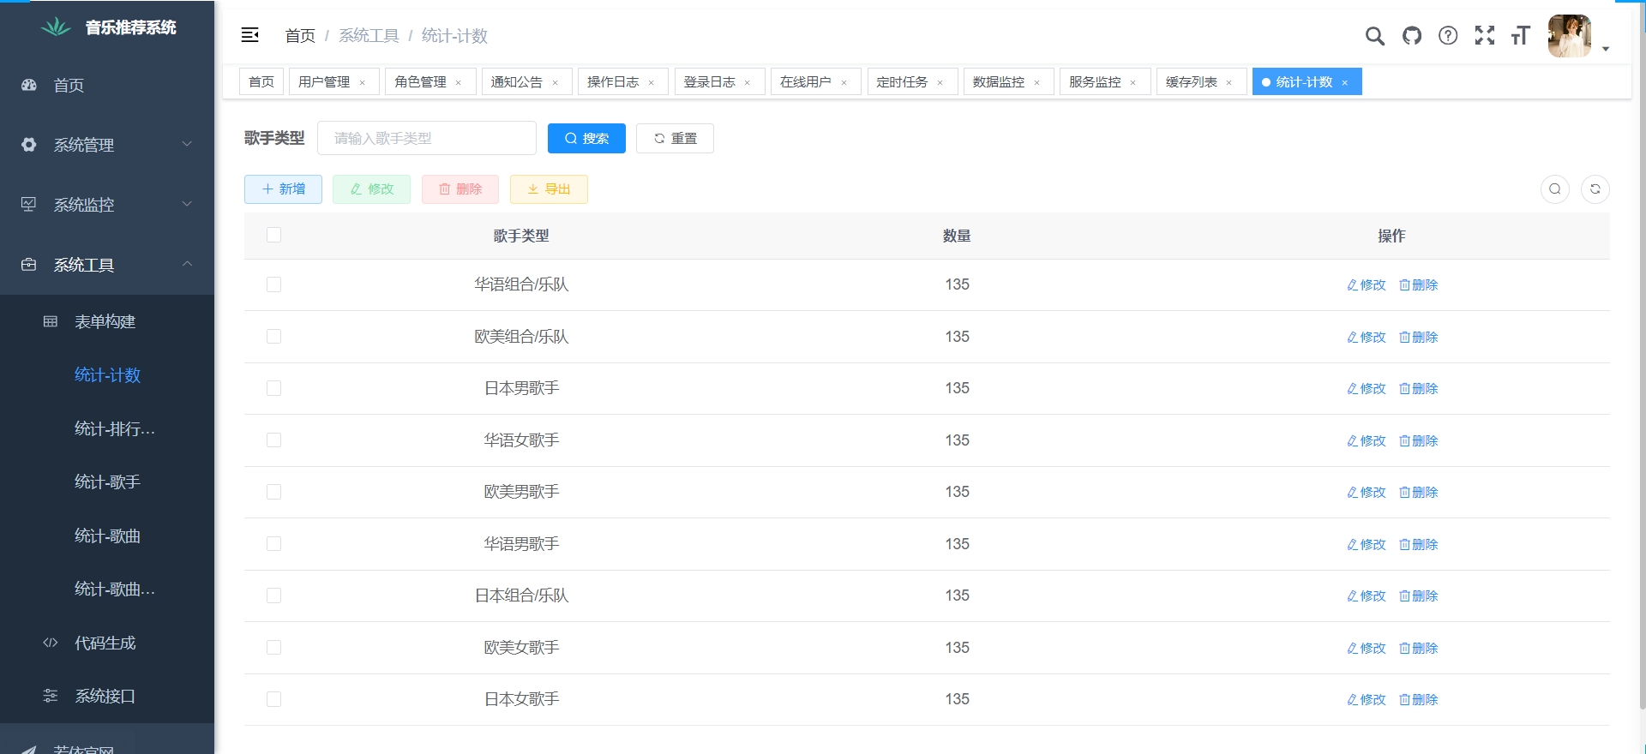This screenshot has width=1646, height=754.
Task: Collapse the sidebar with the hamburger icon
Action: [x=249, y=35]
